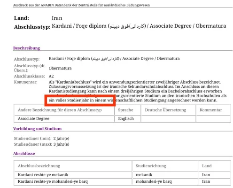Image resolution: width=233 pixels, height=188 pixels.
Task: Select the '2 Jahr(e)' value
Action: 62,139
